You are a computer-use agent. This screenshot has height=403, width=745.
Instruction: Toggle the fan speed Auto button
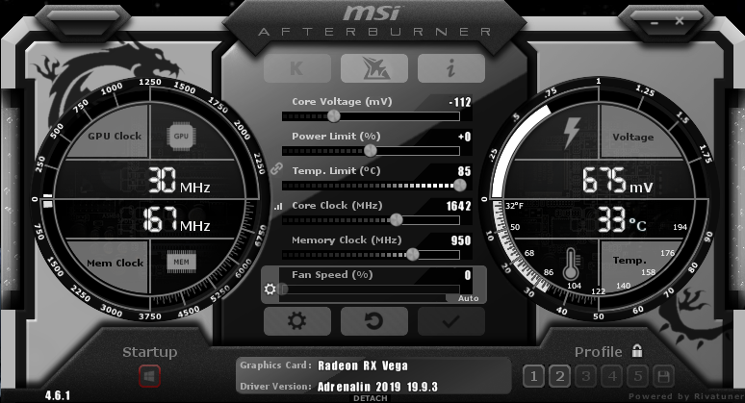pos(468,298)
